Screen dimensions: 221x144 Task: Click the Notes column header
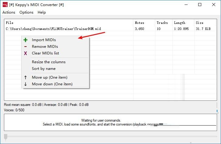[144, 23]
